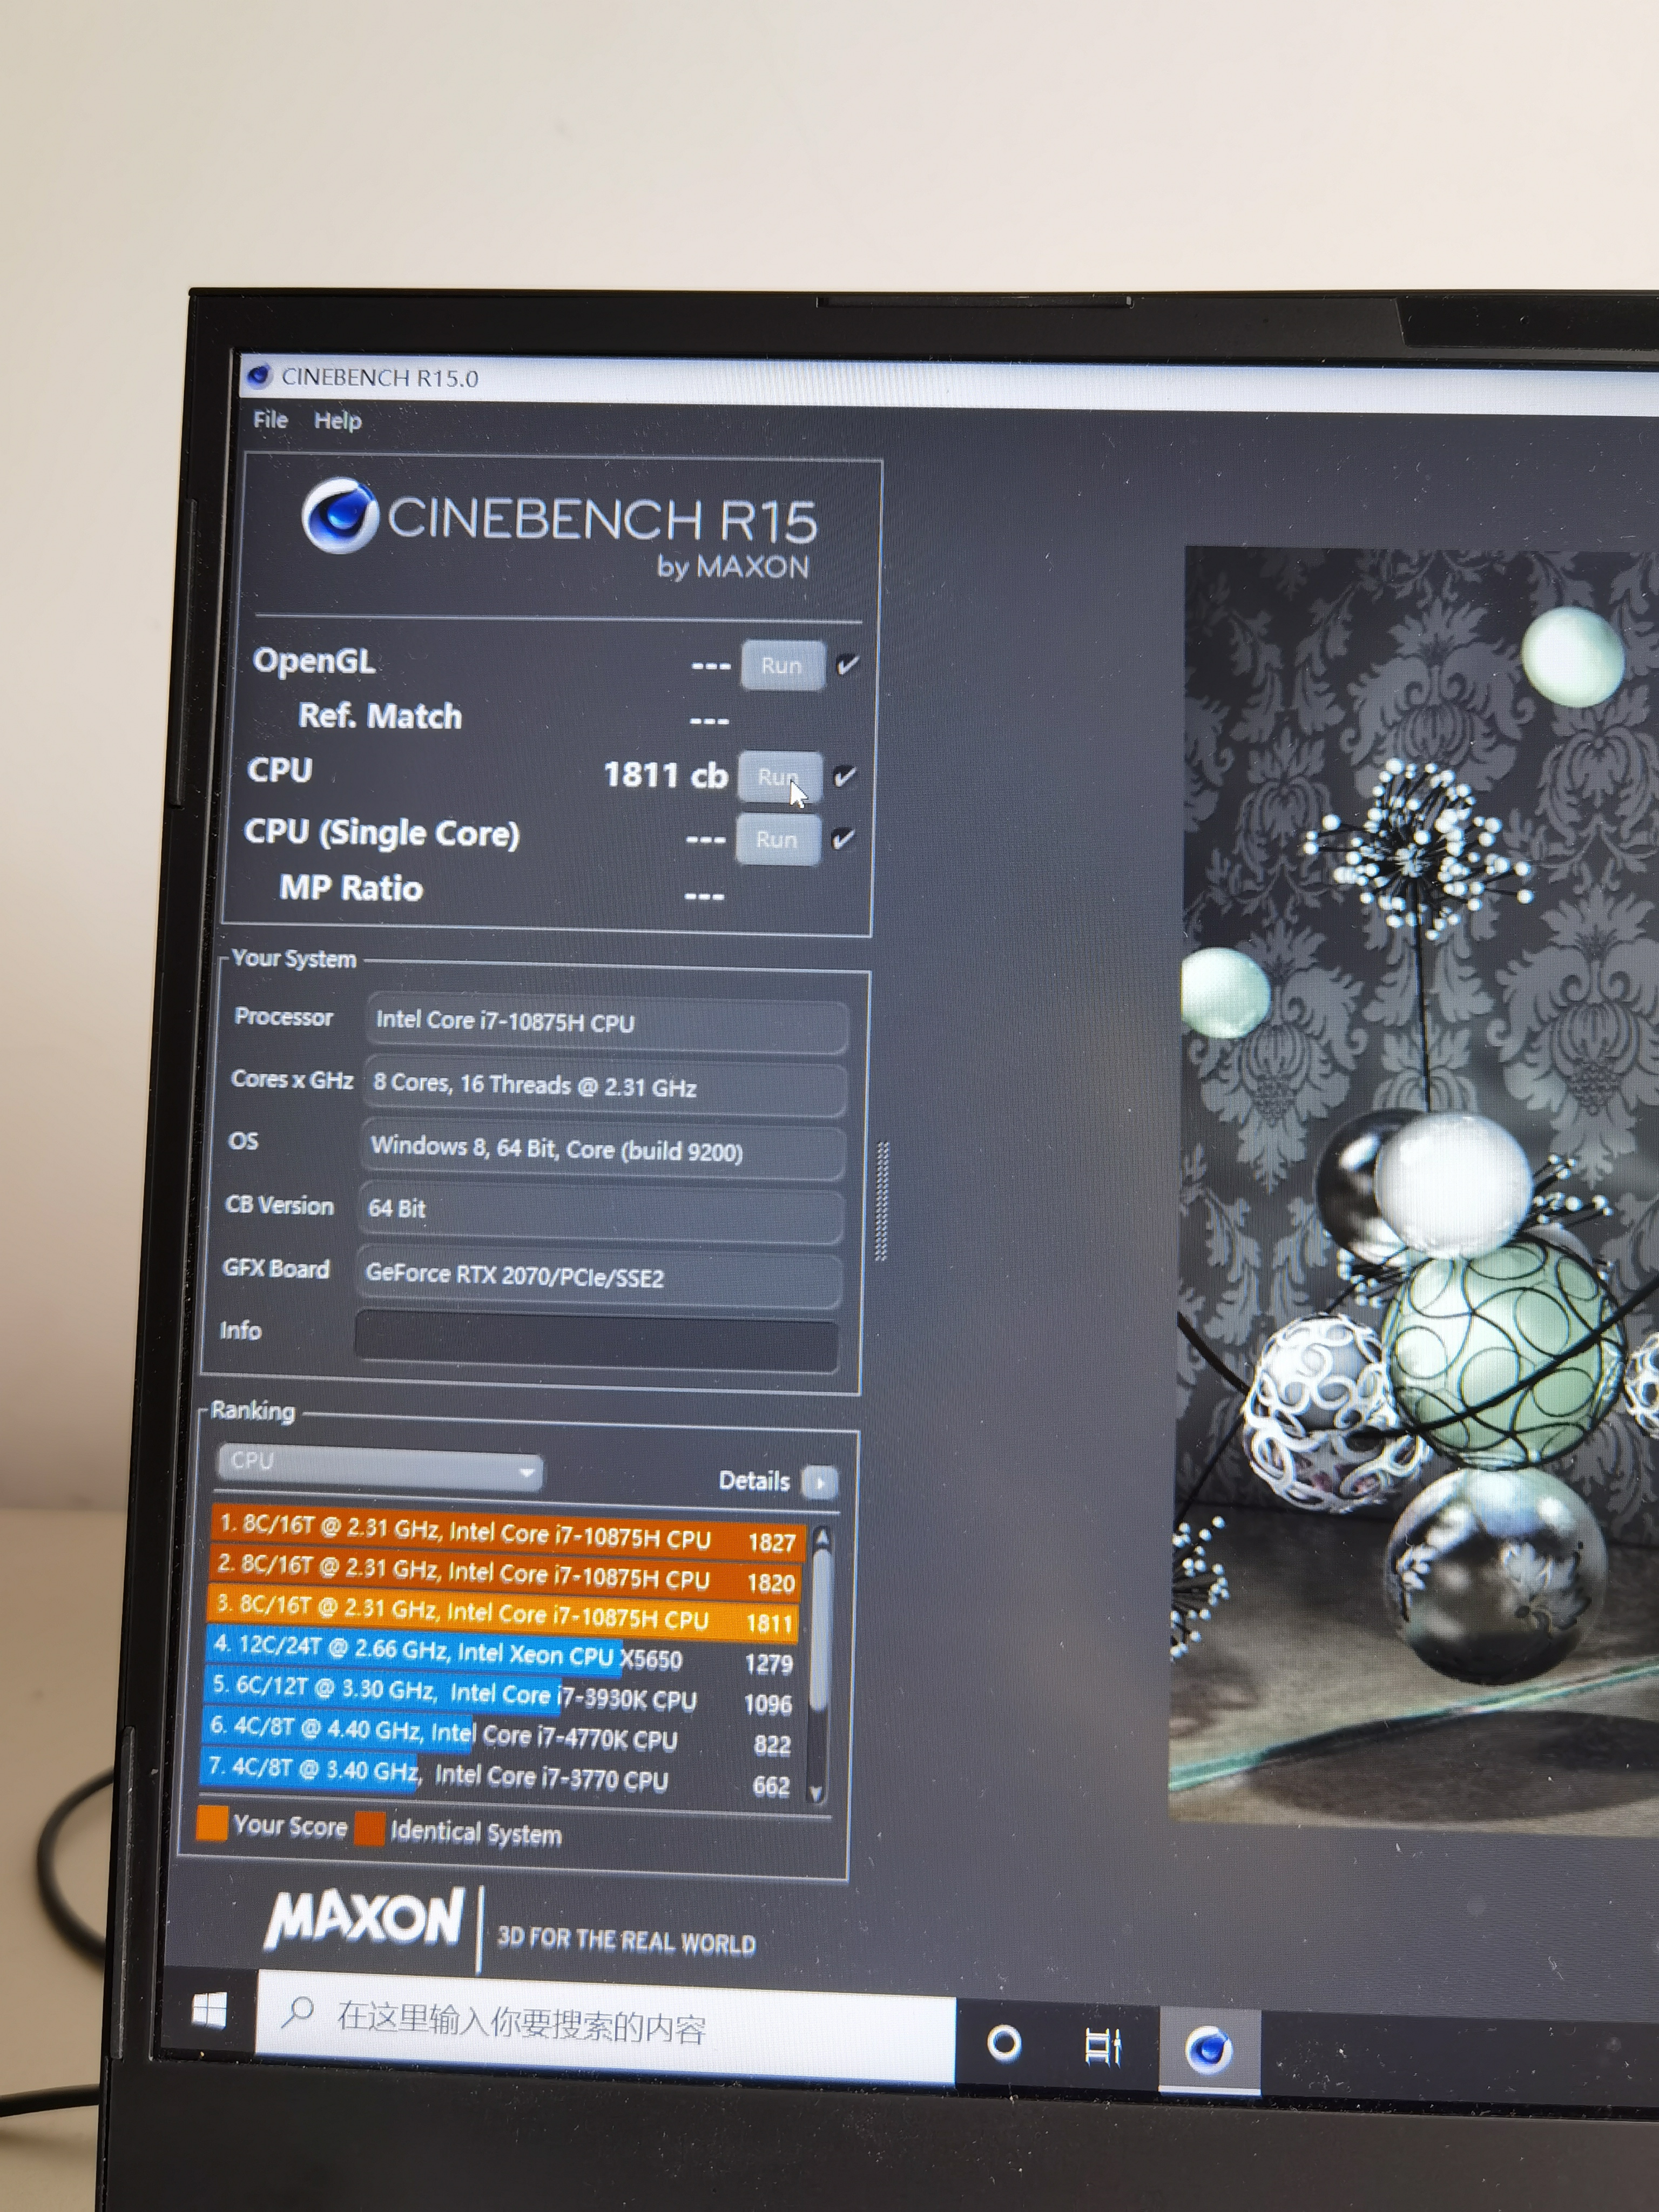Click the Identical System legend swatch
1659x2212 pixels.
click(x=370, y=1829)
